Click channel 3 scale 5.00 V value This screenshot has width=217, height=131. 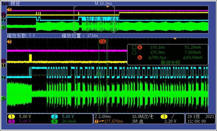(x=25, y=121)
